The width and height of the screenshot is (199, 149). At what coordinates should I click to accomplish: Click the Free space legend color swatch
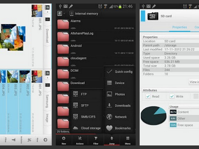coord(173,125)
